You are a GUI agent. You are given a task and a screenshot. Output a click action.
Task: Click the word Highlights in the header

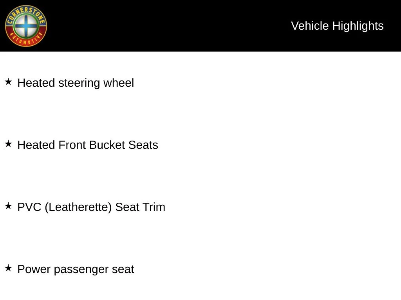click(x=358, y=26)
